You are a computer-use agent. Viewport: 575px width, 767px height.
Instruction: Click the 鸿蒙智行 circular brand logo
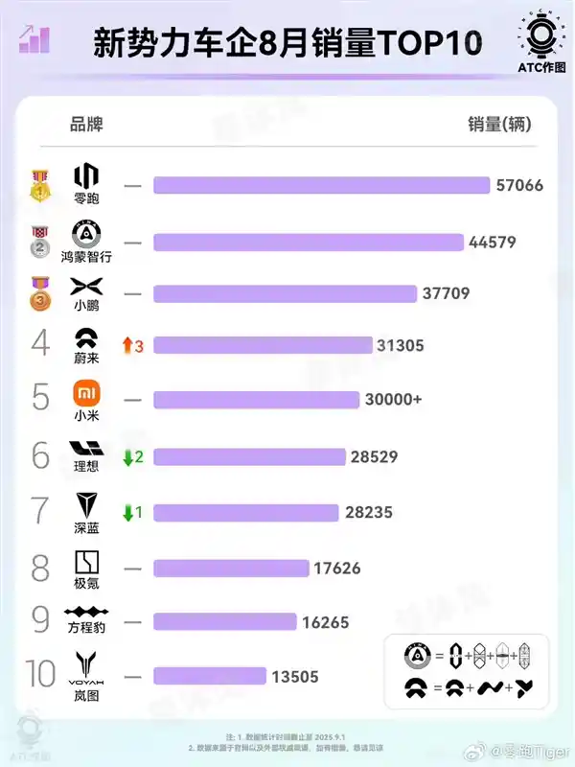point(86,233)
